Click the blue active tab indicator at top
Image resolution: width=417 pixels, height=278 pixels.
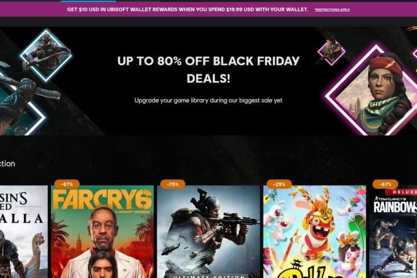pos(88,1)
